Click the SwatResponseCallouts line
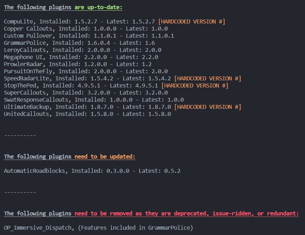The height and width of the screenshot is (235, 305). coord(94,100)
